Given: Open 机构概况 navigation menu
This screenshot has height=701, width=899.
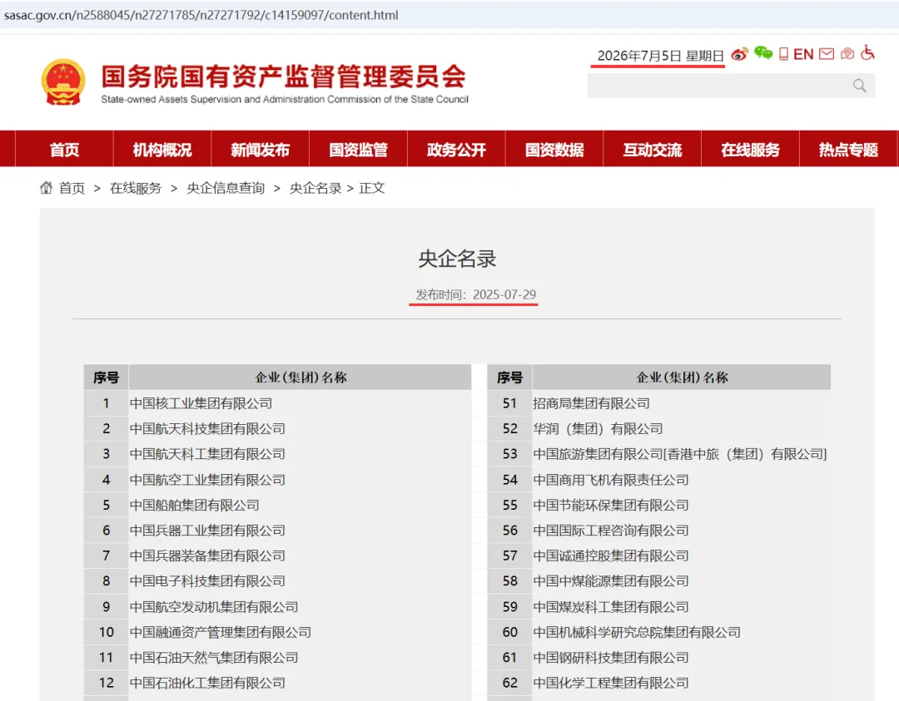Looking at the screenshot, I should [x=162, y=150].
